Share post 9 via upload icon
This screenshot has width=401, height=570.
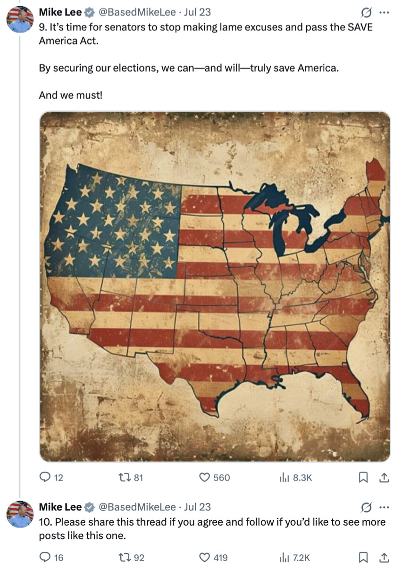click(x=384, y=478)
